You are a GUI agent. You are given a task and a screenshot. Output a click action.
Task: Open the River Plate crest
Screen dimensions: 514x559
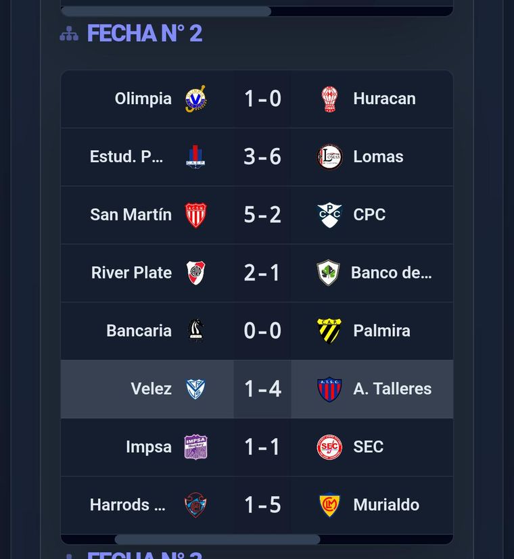pos(196,273)
